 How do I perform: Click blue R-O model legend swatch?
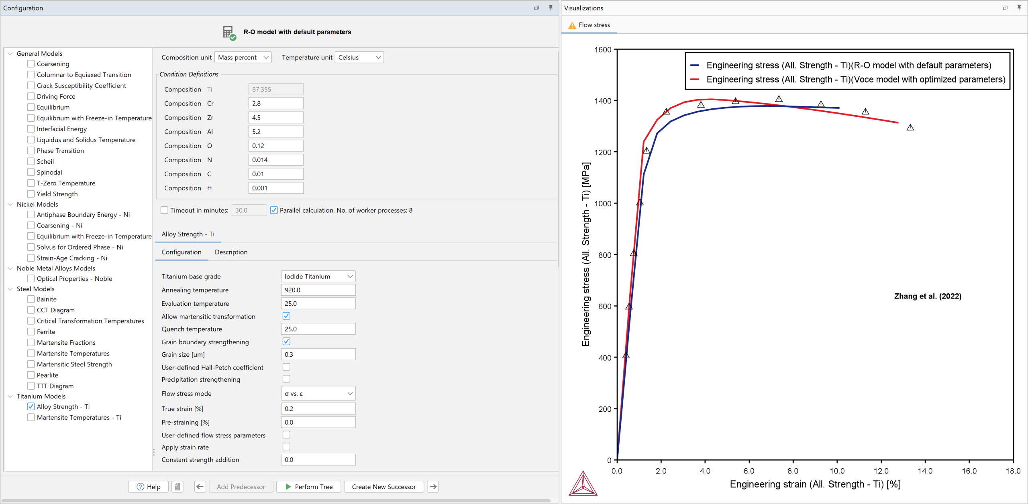pos(695,65)
